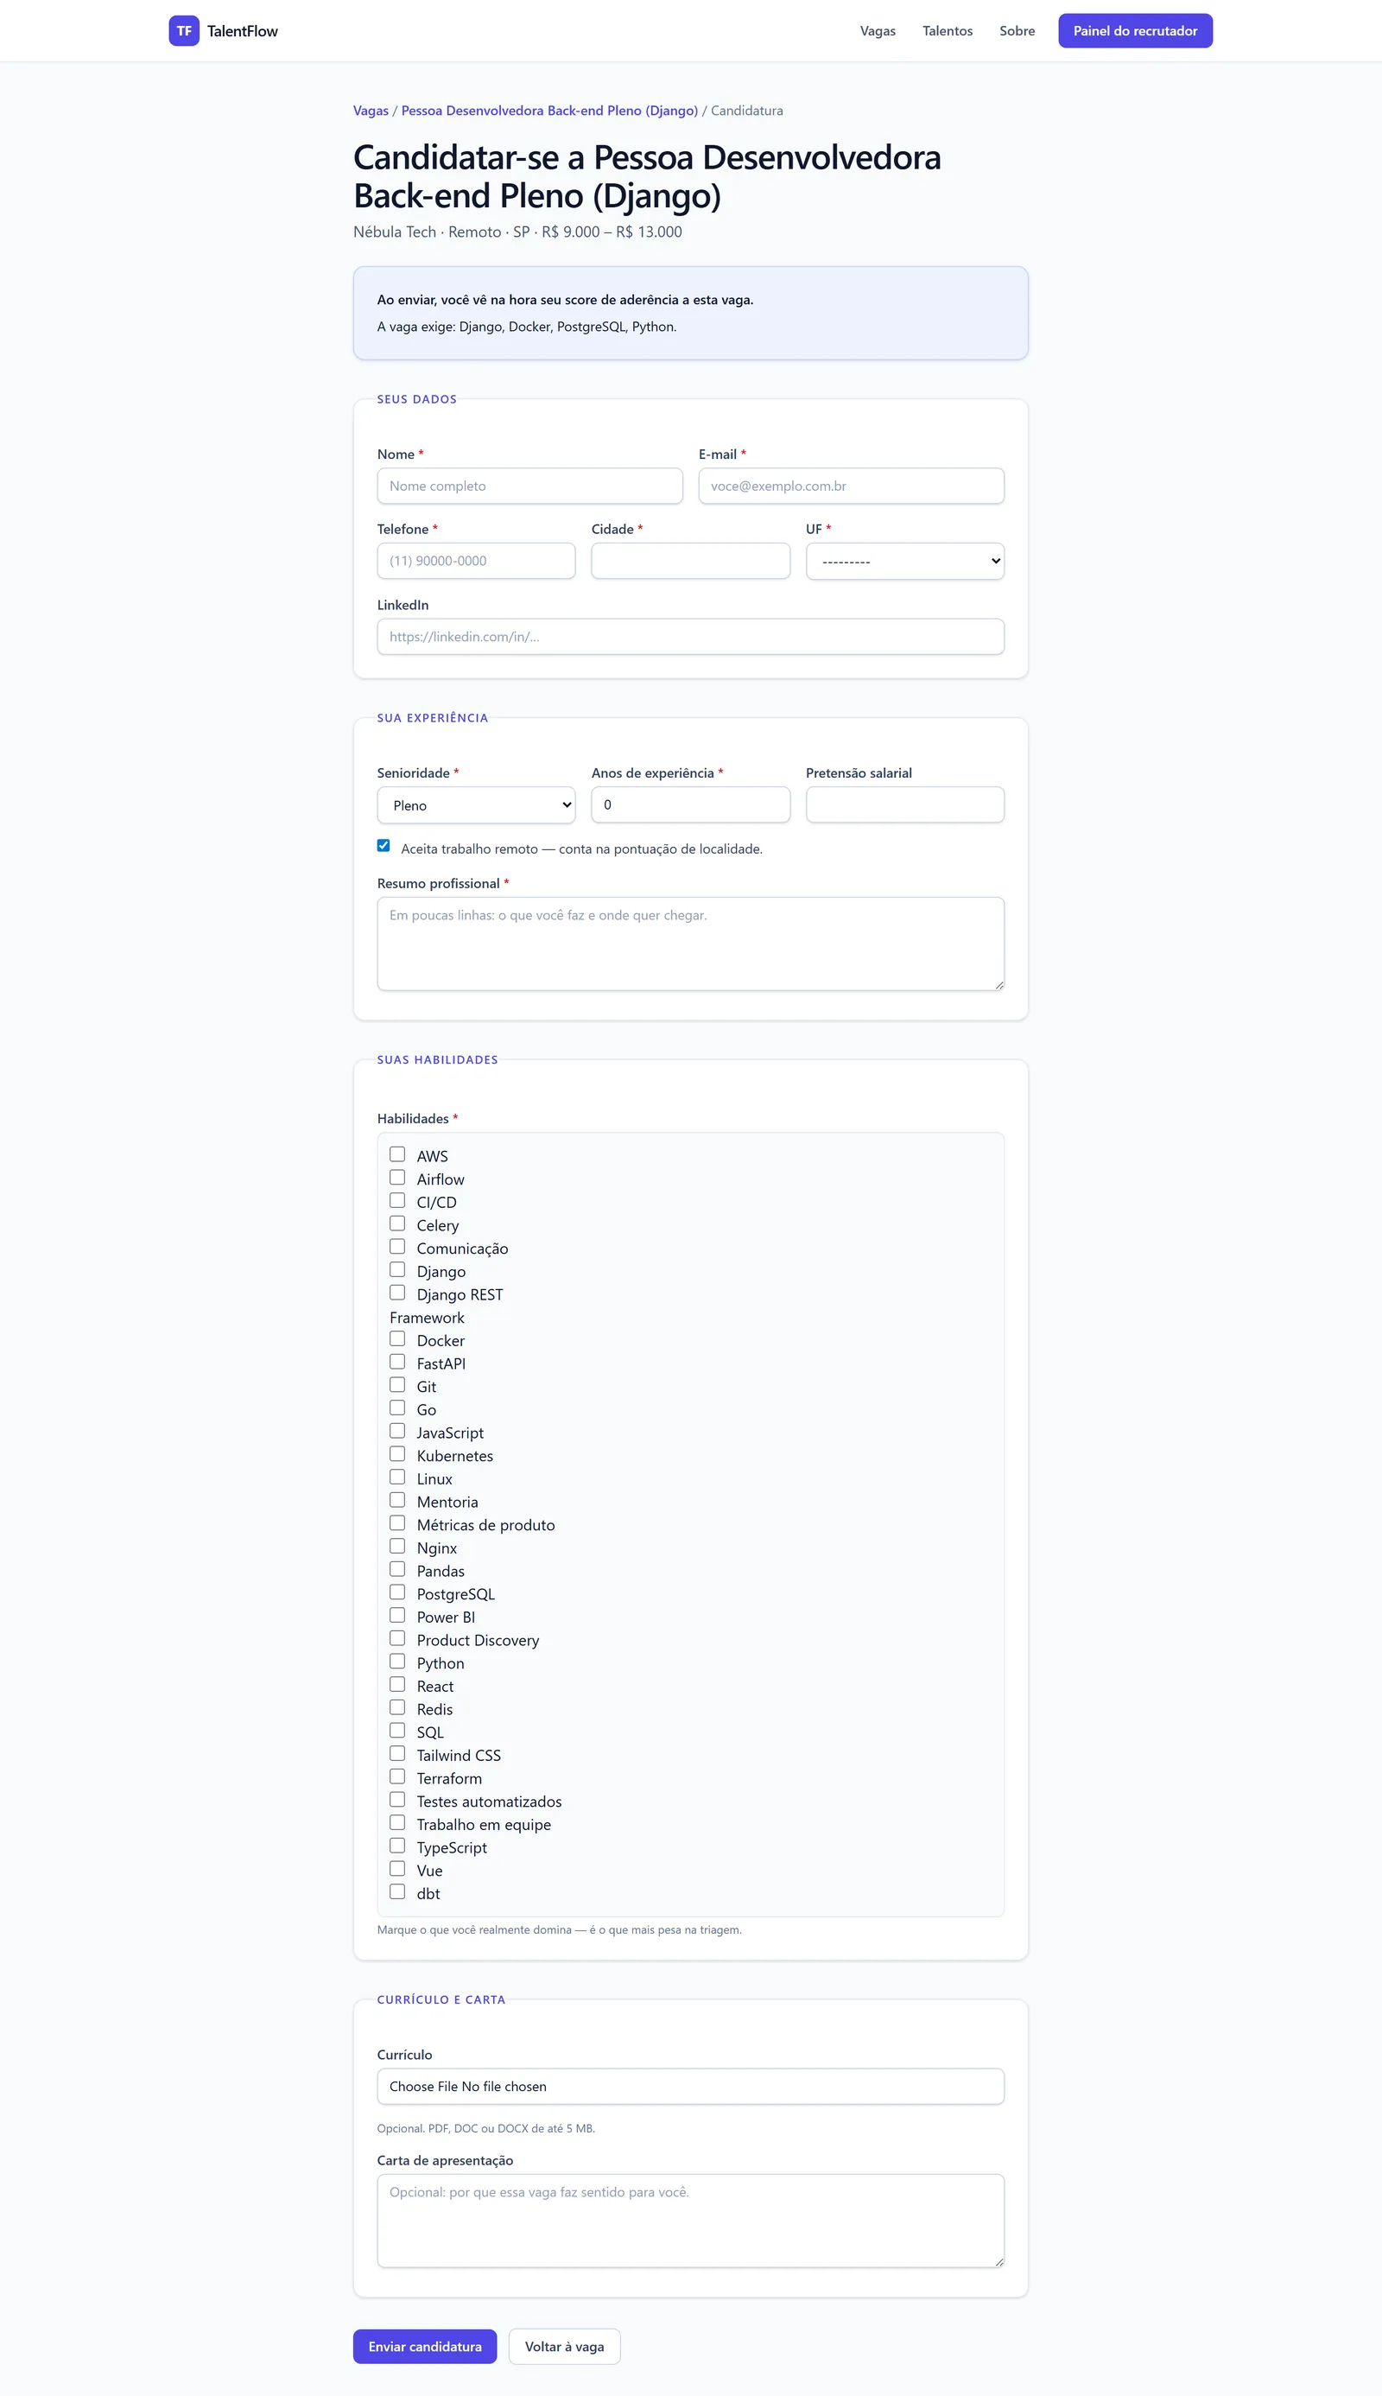Tick the Nginx checkbox

pos(397,1547)
